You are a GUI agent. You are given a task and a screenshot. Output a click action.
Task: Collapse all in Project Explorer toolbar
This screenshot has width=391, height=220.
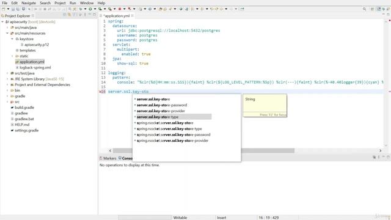click(x=65, y=15)
